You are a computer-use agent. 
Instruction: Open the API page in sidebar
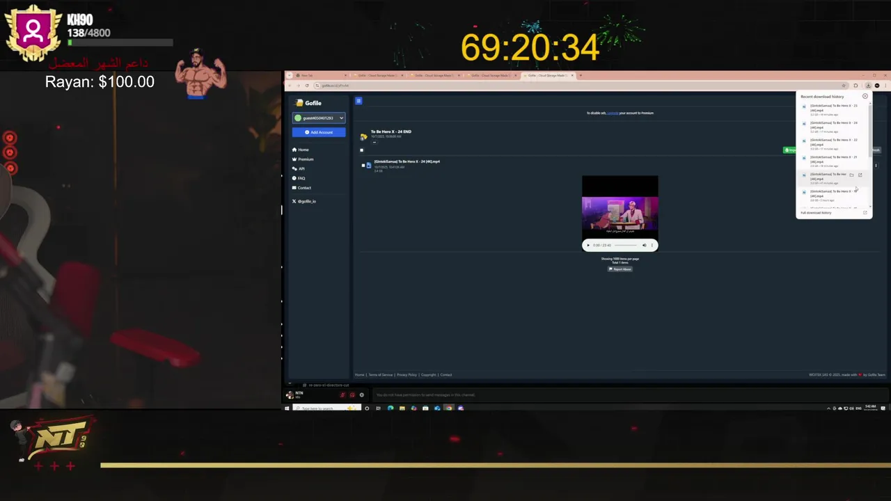299,168
